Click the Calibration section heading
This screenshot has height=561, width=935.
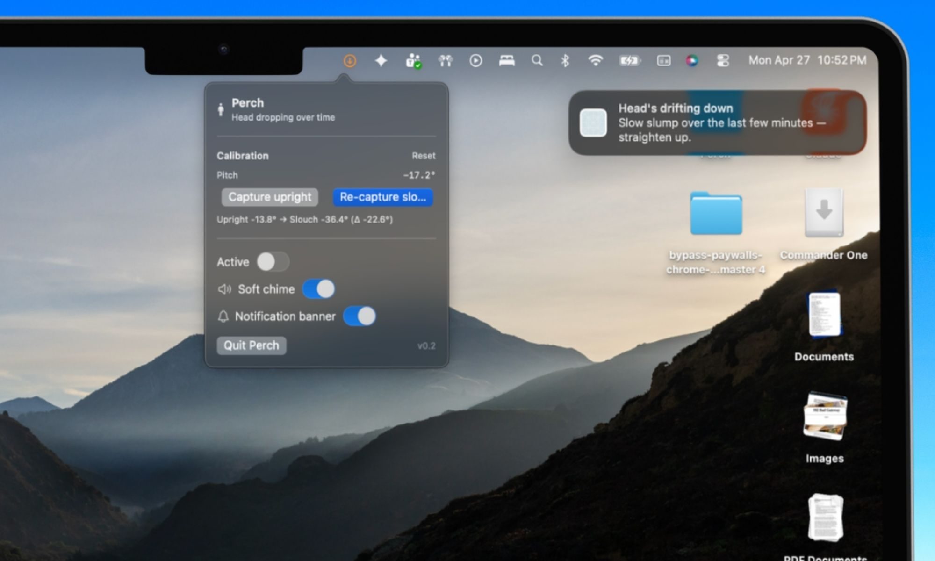[x=243, y=156]
